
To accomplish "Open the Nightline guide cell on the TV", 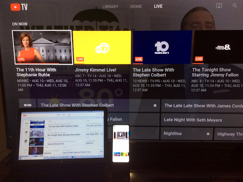I will pyautogui.click(x=187, y=134).
